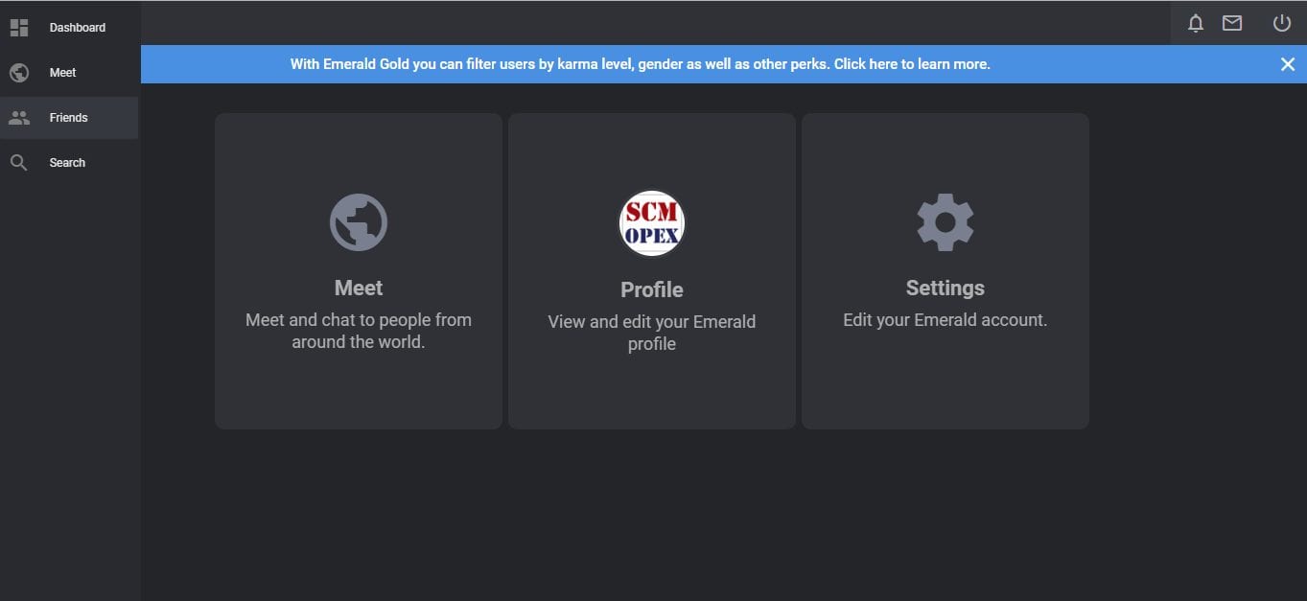Click the globe icon beside Meet in sidebar
The height and width of the screenshot is (601, 1307).
(x=19, y=73)
